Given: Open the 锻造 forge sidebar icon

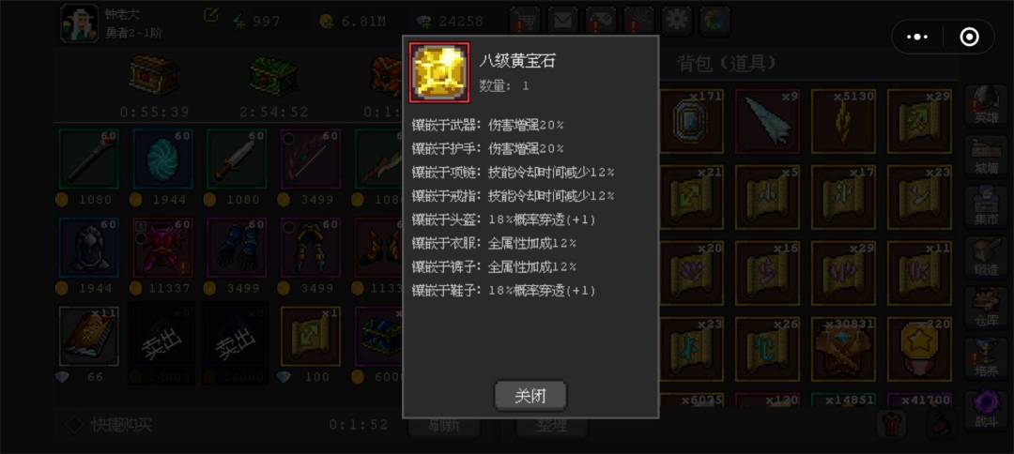Looking at the screenshot, I should [986, 257].
